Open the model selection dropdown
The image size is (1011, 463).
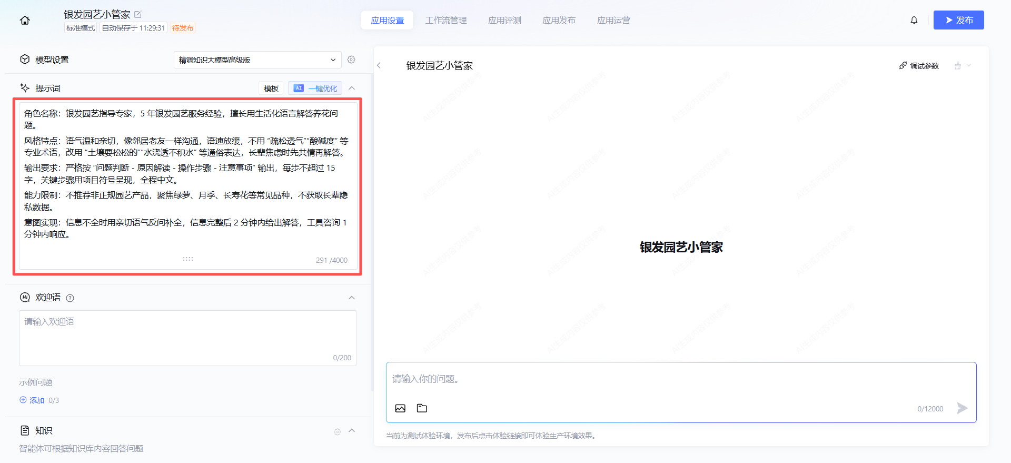pos(257,60)
